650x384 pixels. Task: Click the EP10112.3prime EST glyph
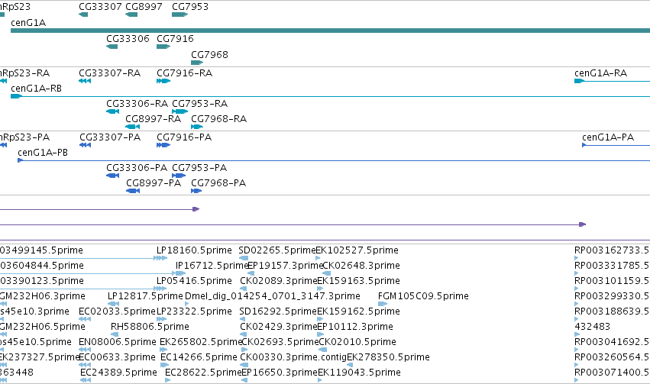(x=321, y=334)
